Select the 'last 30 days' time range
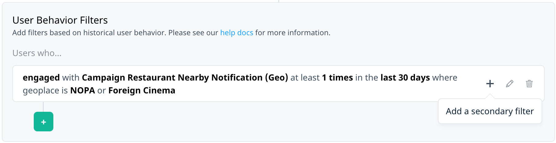556x143 pixels. click(405, 78)
